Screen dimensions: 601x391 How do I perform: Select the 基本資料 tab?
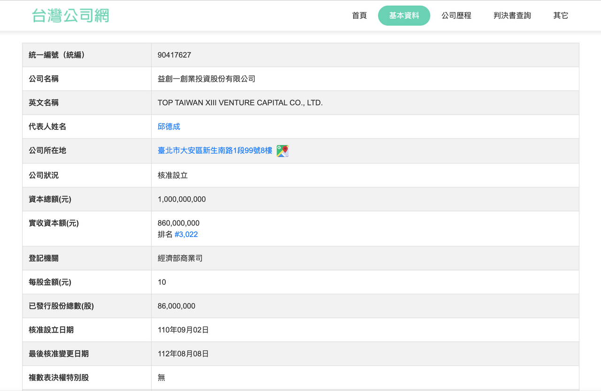(x=404, y=16)
